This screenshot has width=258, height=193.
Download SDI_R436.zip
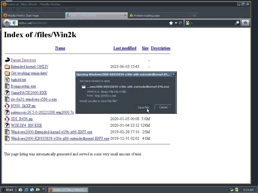[x=22, y=119]
